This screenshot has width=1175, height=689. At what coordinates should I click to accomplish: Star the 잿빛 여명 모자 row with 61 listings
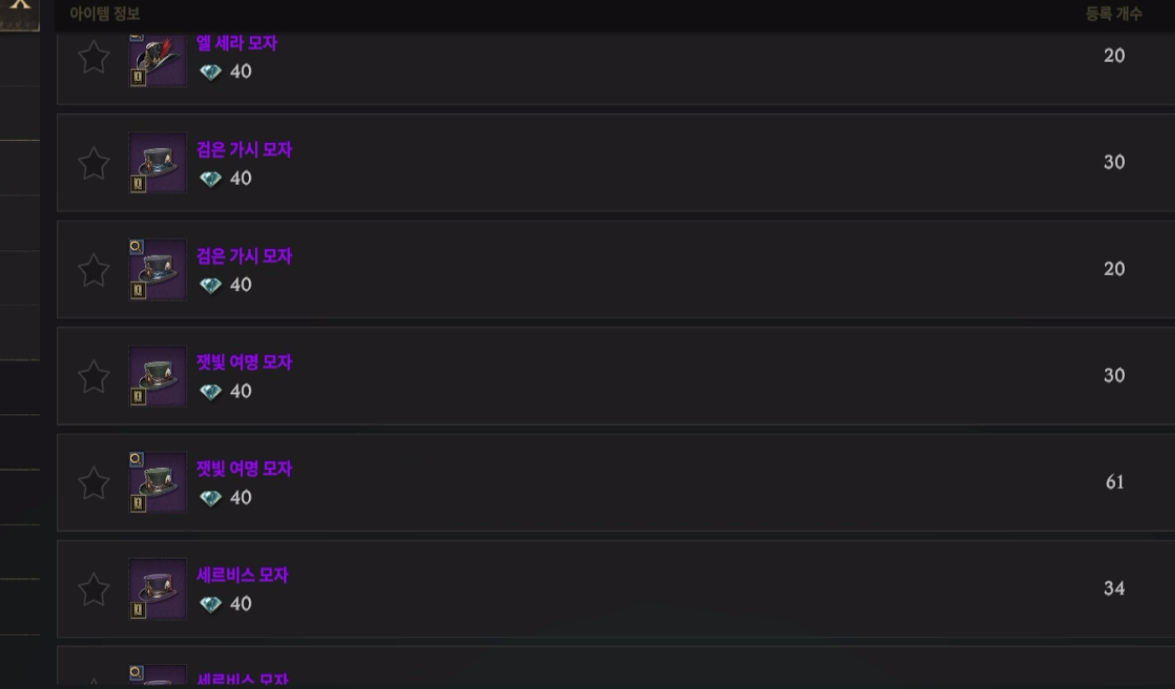94,483
